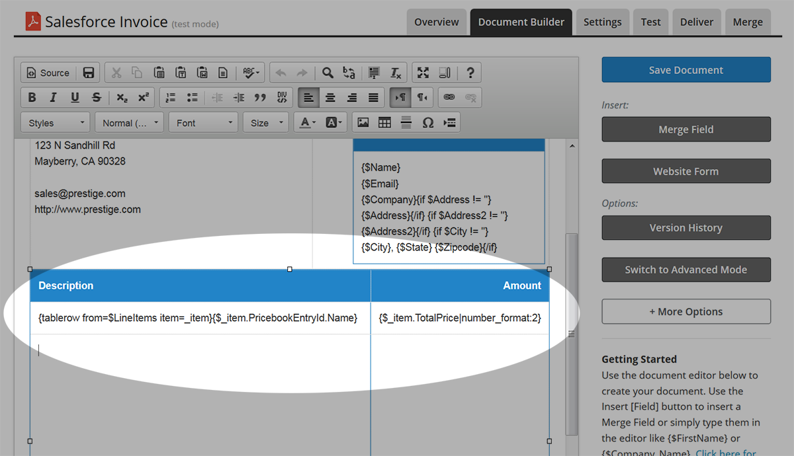794x456 pixels.
Task: Click the Website Form button
Action: coord(686,171)
